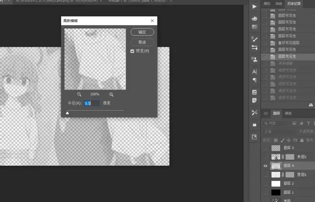315x202 pixels.
Task: Show the 表图1 layer visibility
Action: pos(265,157)
